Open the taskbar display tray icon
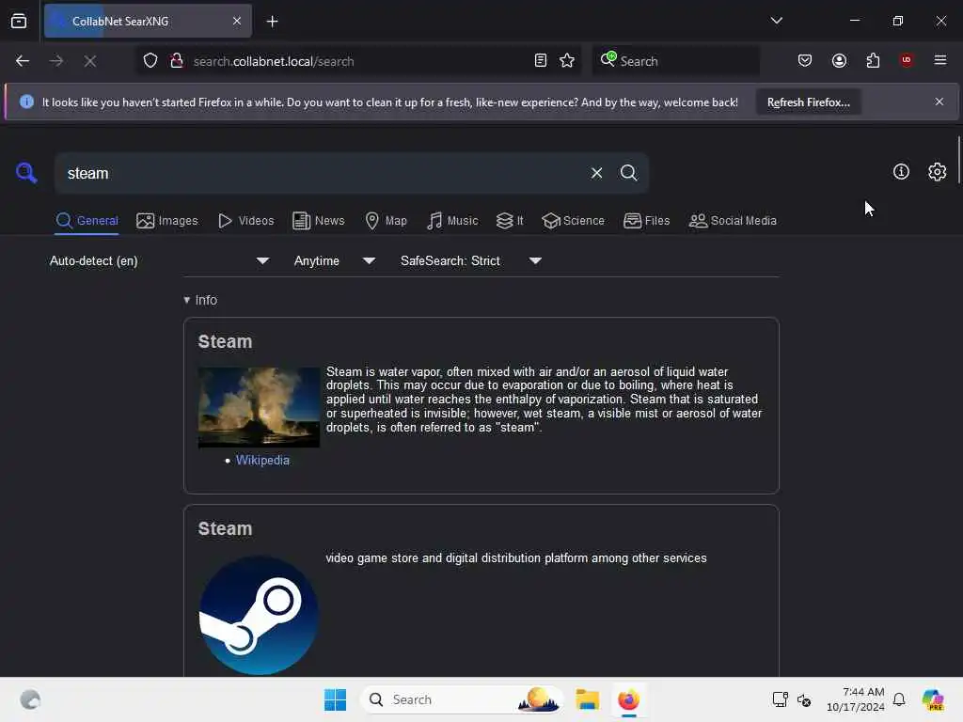Image resolution: width=963 pixels, height=722 pixels. tap(780, 699)
